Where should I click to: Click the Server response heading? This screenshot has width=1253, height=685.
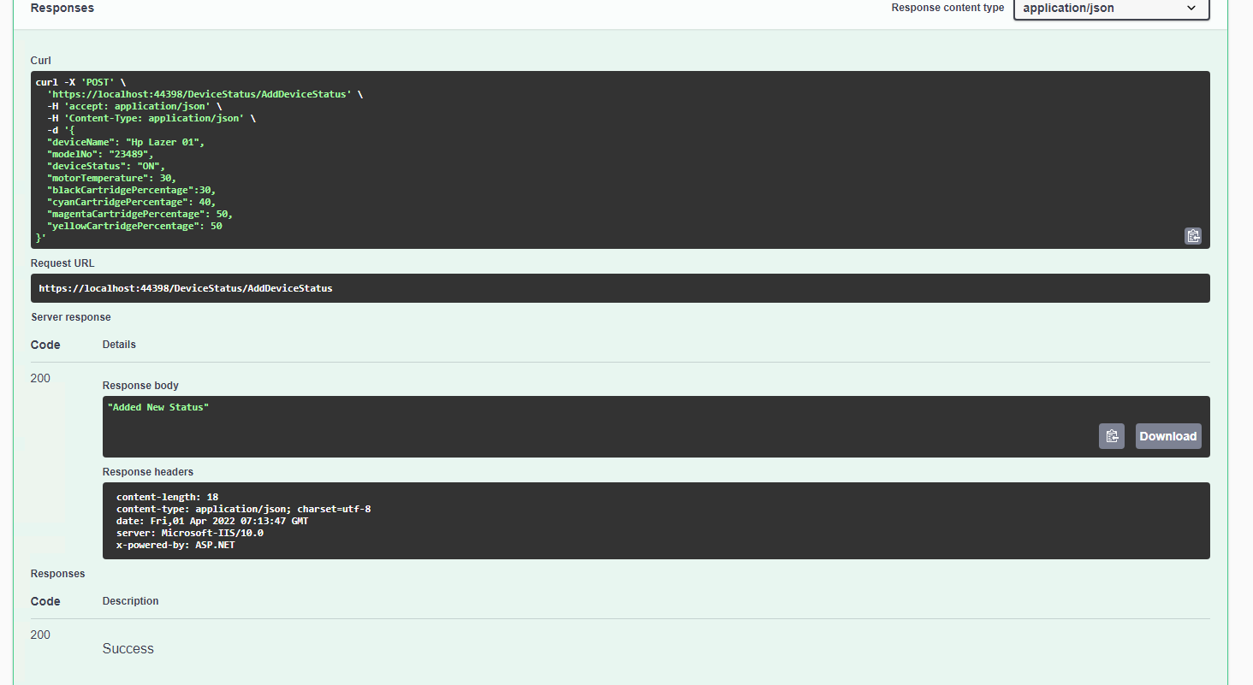pyautogui.click(x=71, y=316)
